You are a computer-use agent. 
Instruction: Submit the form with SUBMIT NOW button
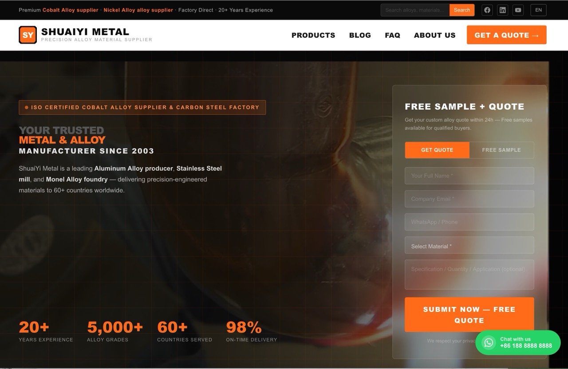469,314
